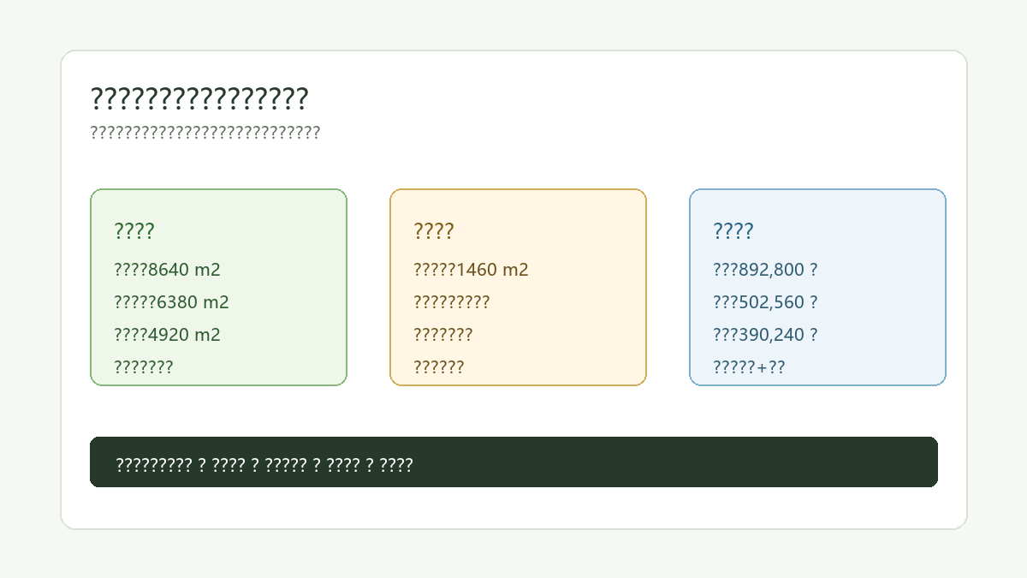Screen dimensions: 1027x578
Task: Click the line showing 390,240
Action: [x=766, y=335]
